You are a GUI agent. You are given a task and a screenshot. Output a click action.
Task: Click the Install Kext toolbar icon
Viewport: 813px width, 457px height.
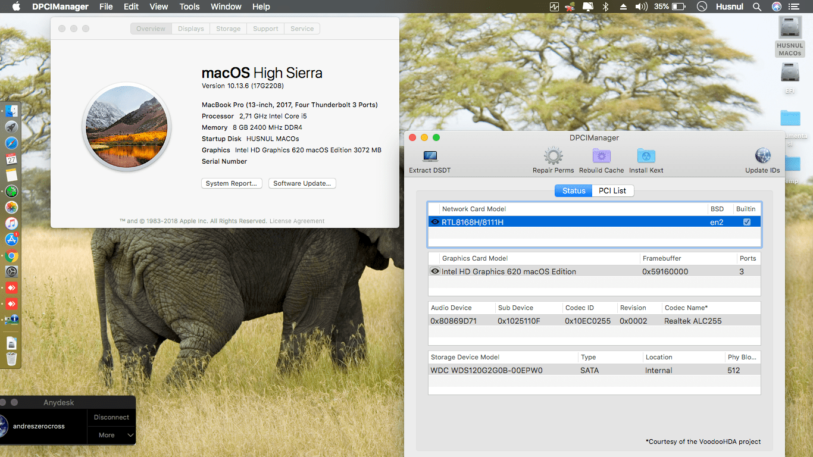click(646, 156)
